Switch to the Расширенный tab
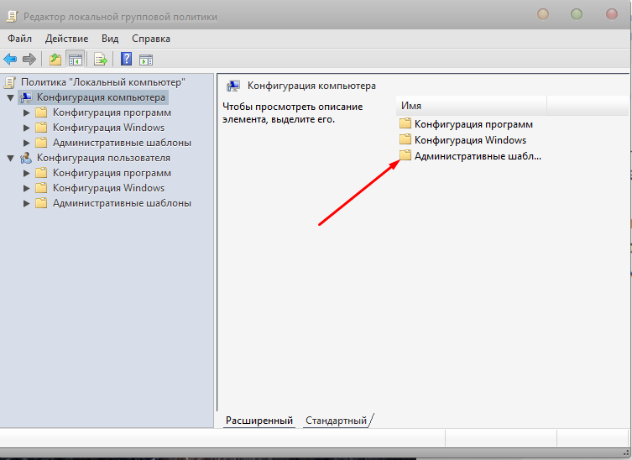Viewport: 632px width, 460px height. 259,421
